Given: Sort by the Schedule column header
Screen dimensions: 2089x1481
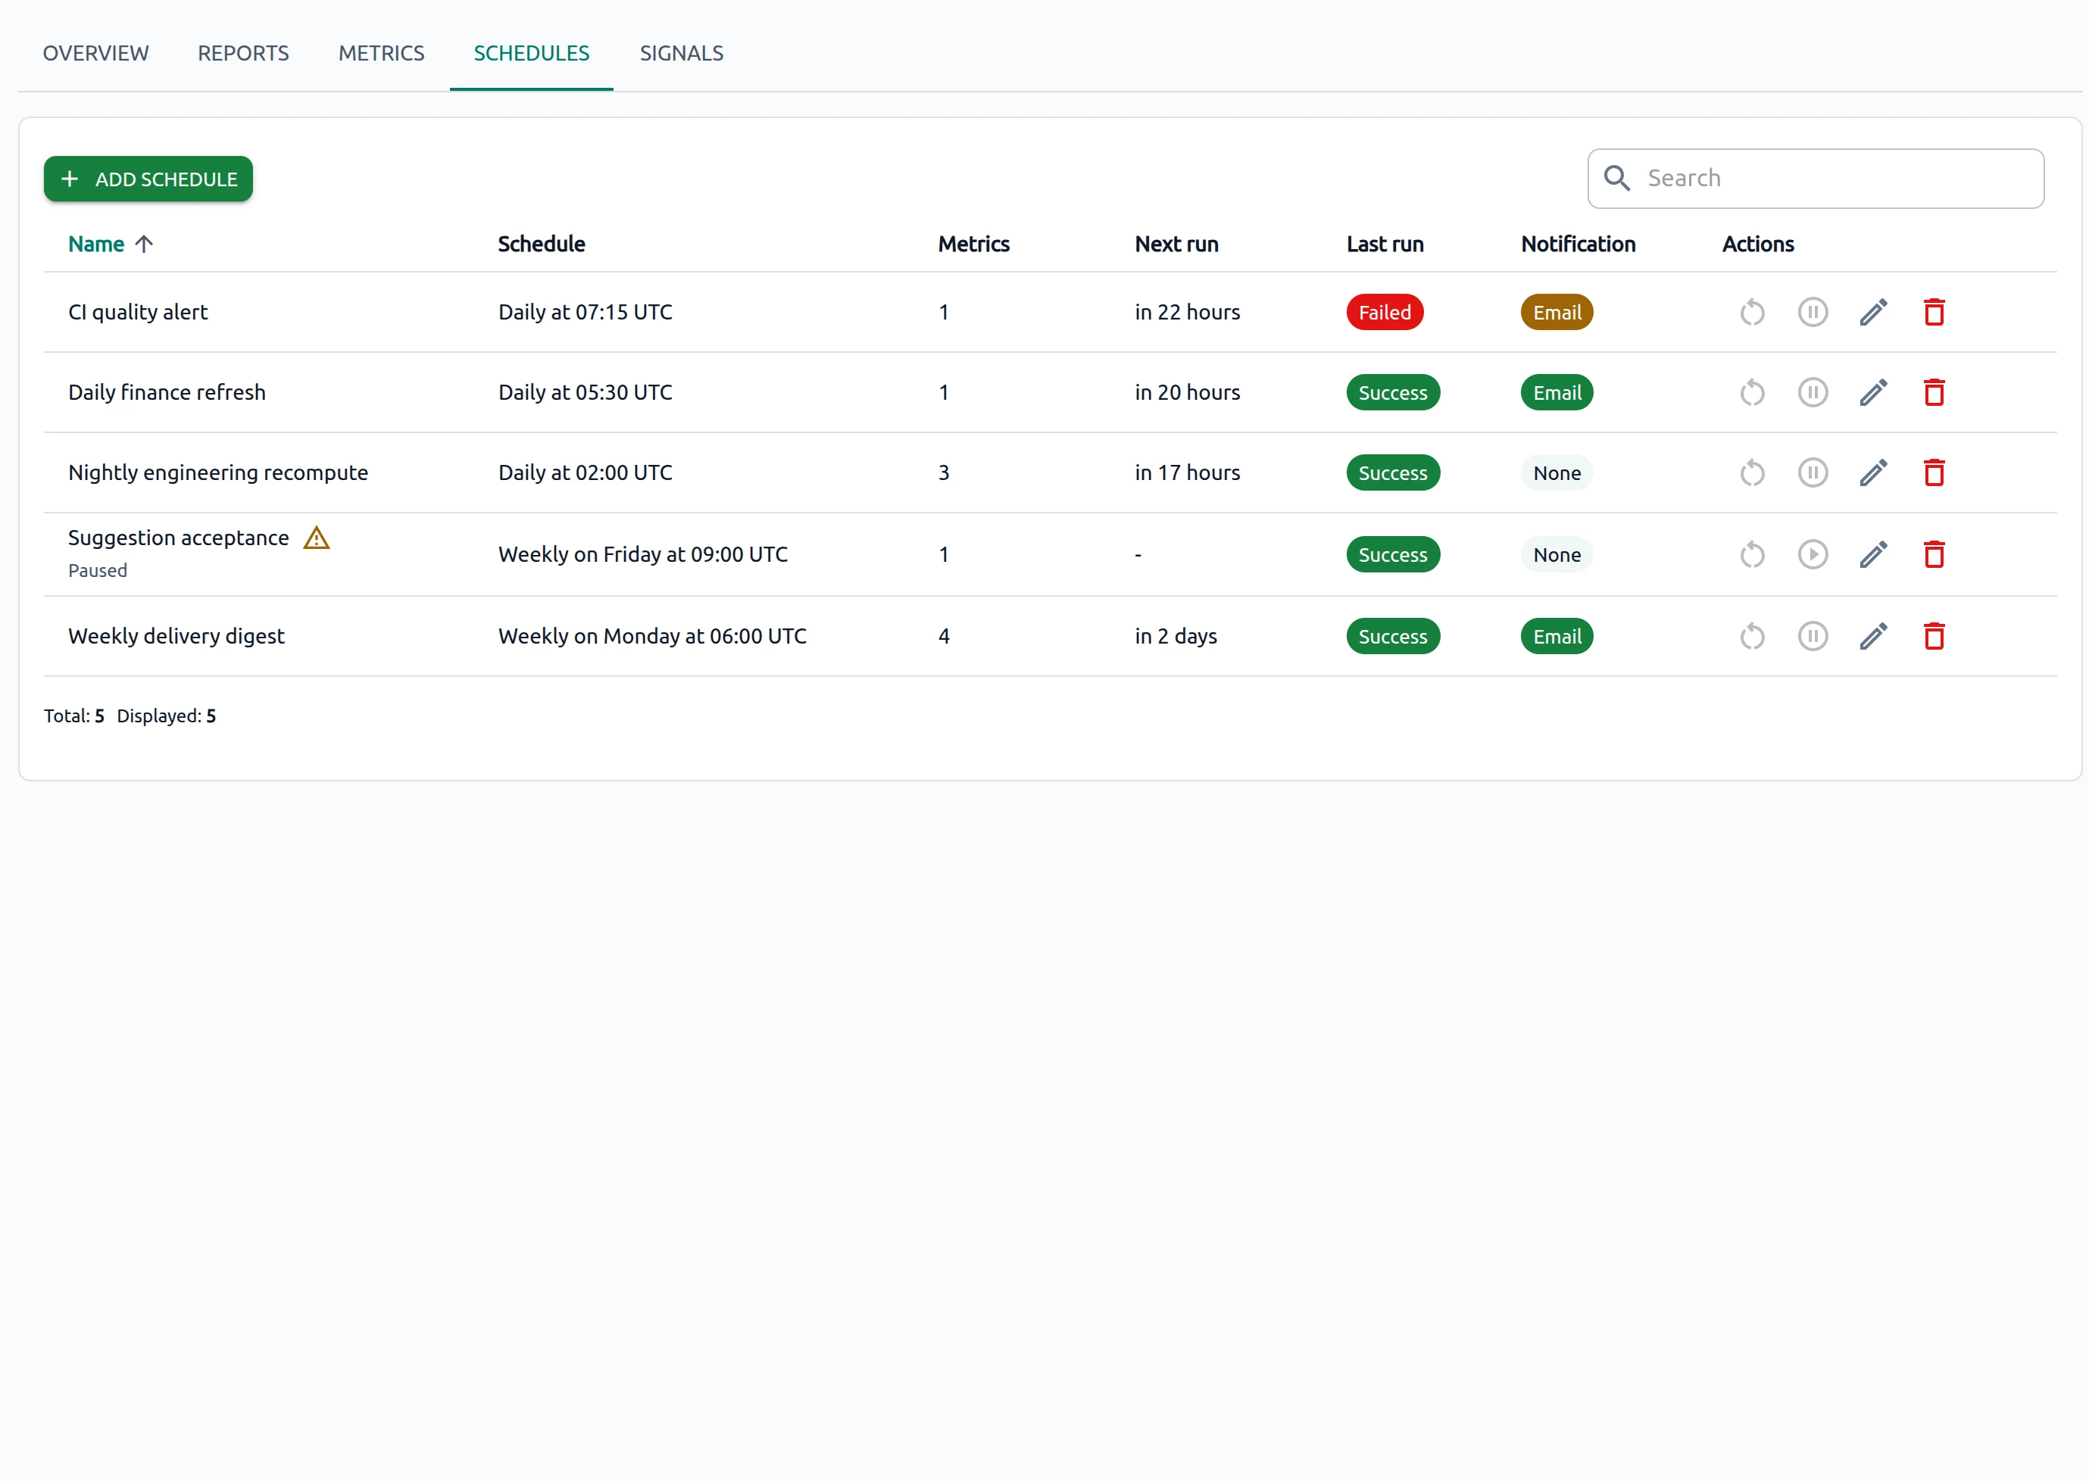Looking at the screenshot, I should coord(541,245).
